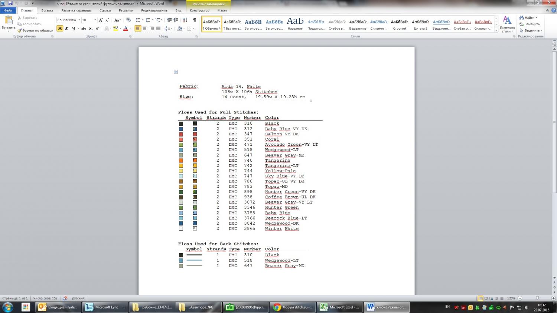Image resolution: width=557 pixels, height=313 pixels.
Task: Click the subscript icon
Action: pos(91,29)
